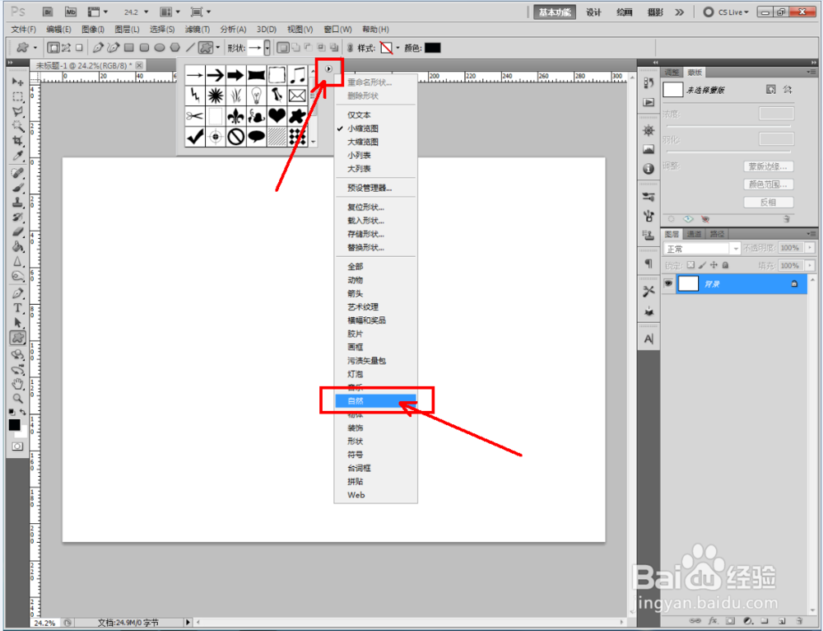Pick the scissors shape

point(195,115)
